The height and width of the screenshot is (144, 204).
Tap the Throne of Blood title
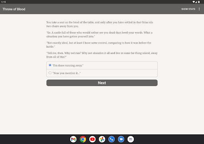coord(14,9)
